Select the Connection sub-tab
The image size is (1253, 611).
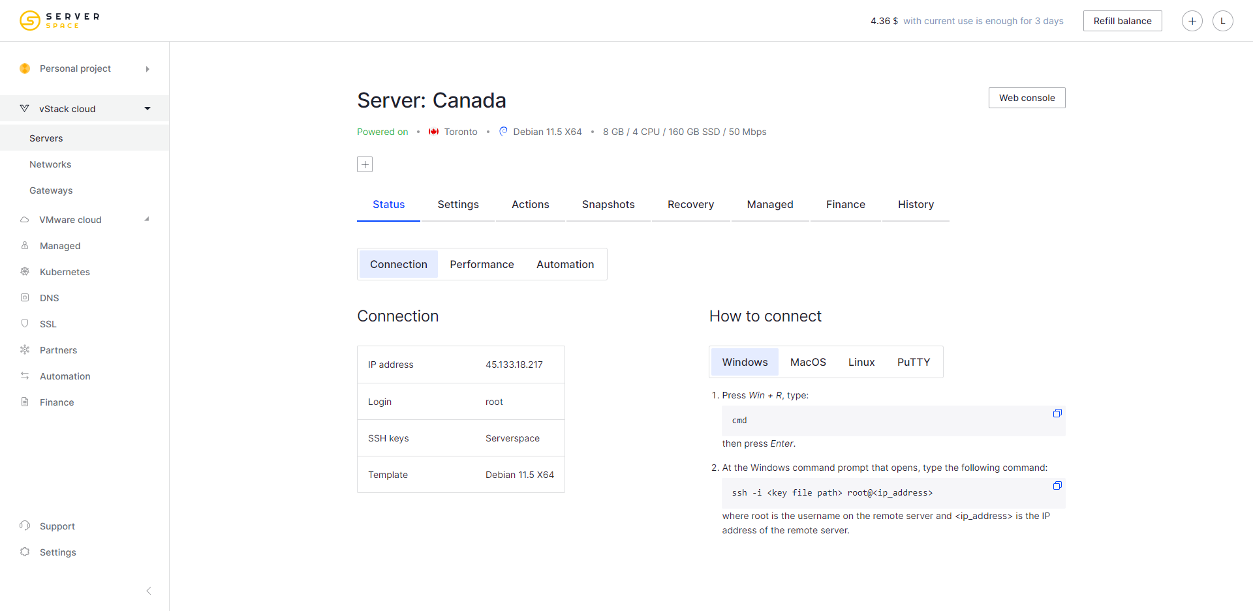click(x=399, y=264)
